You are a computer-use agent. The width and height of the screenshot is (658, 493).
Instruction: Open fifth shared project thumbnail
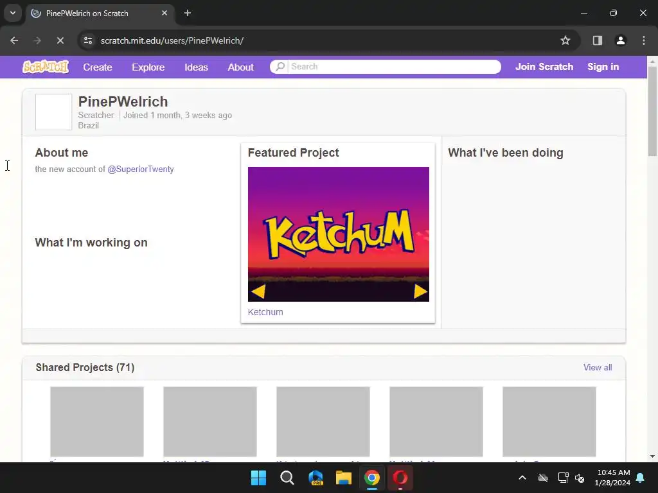549,421
